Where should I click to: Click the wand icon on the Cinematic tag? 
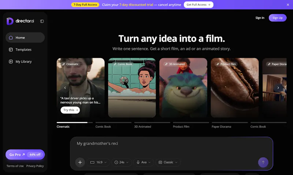pyautogui.click(x=64, y=64)
